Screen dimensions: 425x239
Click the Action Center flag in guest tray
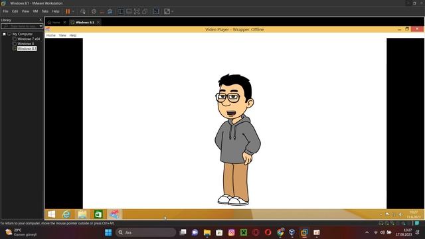coord(388,214)
